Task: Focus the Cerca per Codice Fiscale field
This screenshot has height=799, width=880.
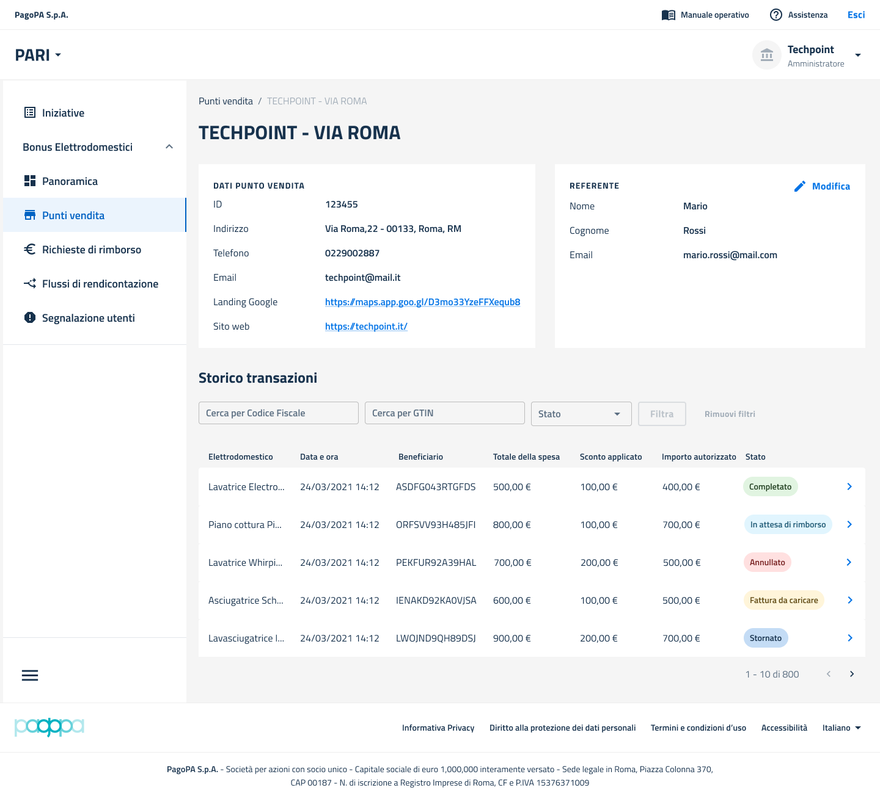Action: click(278, 413)
